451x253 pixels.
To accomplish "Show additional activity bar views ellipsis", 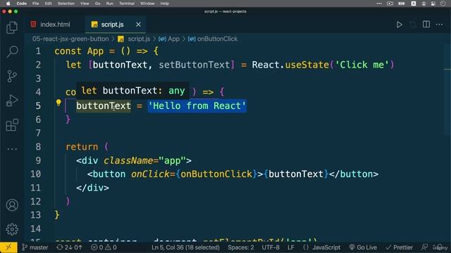I will point(12,149).
